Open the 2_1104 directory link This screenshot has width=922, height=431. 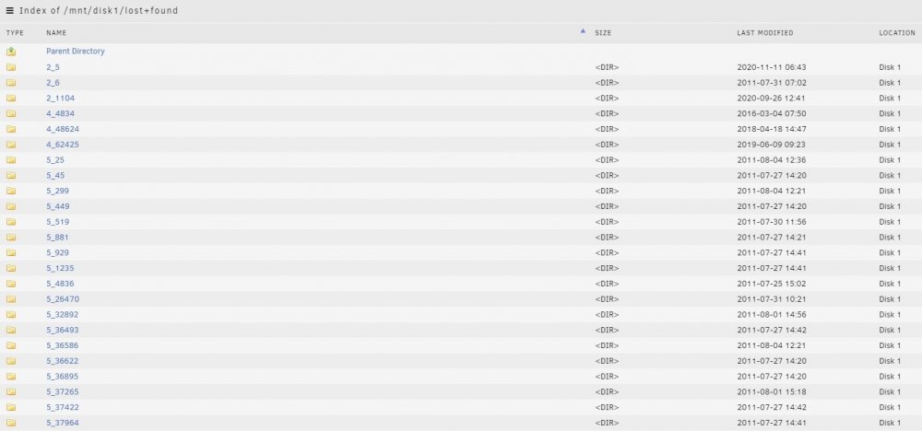tap(61, 98)
